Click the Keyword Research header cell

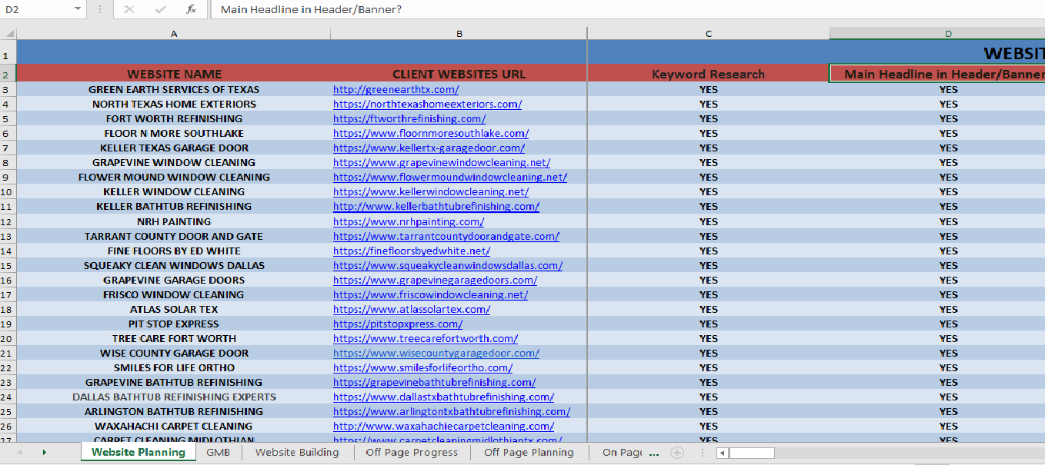coord(709,74)
